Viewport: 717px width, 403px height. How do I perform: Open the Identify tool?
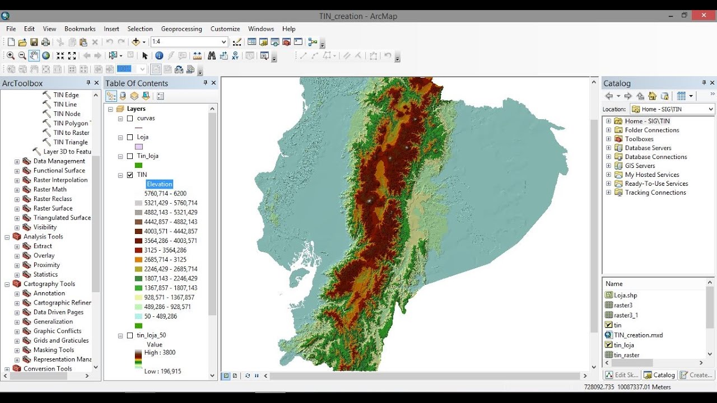pos(159,55)
